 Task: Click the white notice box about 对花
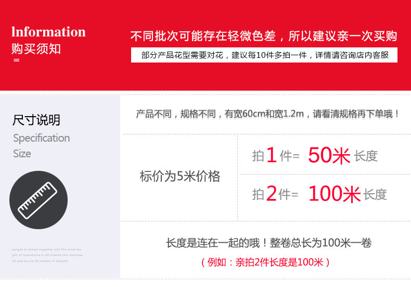(x=265, y=55)
